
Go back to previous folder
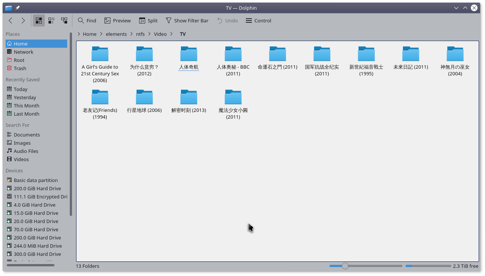point(10,21)
